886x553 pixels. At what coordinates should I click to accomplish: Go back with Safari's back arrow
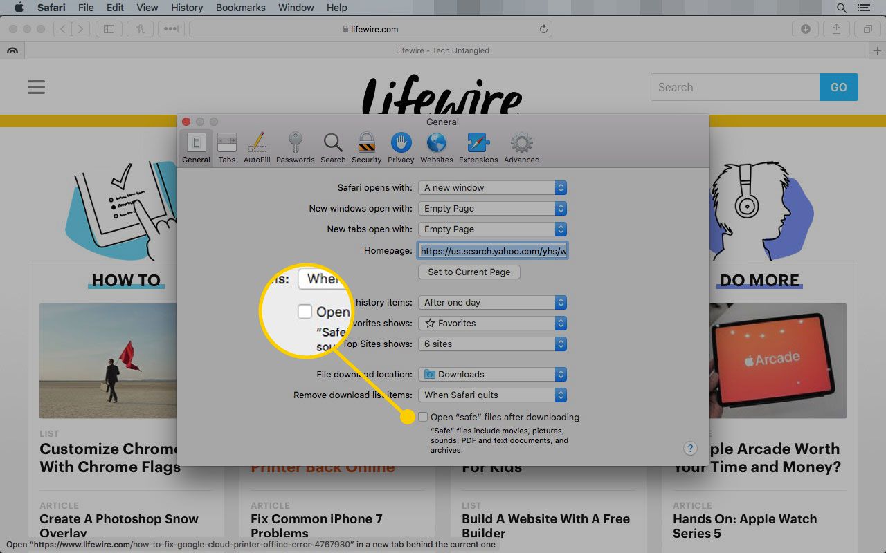coord(63,29)
